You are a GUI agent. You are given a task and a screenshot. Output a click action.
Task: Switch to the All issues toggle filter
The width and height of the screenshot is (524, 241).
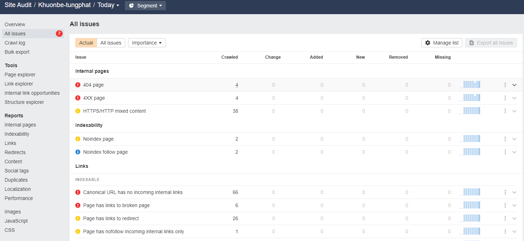(x=111, y=43)
